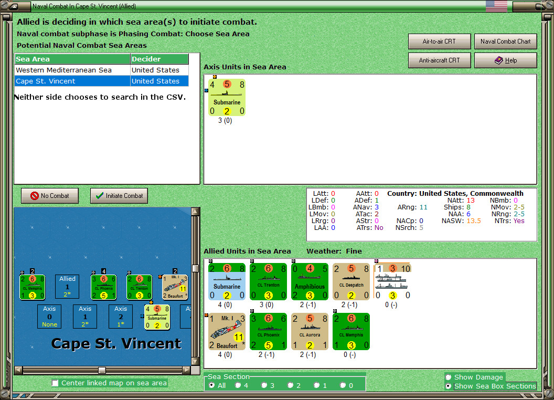The height and width of the screenshot is (400, 554).
Task: Select sea section All
Action: coord(211,385)
